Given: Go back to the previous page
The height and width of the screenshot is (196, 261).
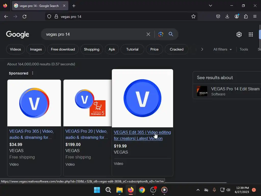Looking at the screenshot, I should [6, 17].
